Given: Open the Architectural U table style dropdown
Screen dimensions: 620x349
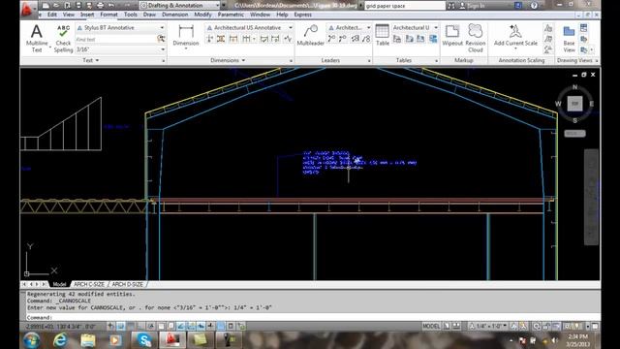Looking at the screenshot, I should click(416, 28).
